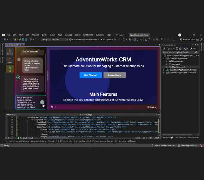
Task: Collapse the OpenSilverApplication1 project node
Action: click(x=164, y=58)
